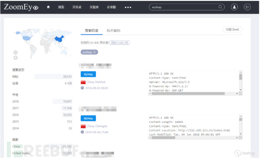The height and width of the screenshot is (160, 260).
Task: Expand the three-dot more menu
Action: [x=128, y=7]
